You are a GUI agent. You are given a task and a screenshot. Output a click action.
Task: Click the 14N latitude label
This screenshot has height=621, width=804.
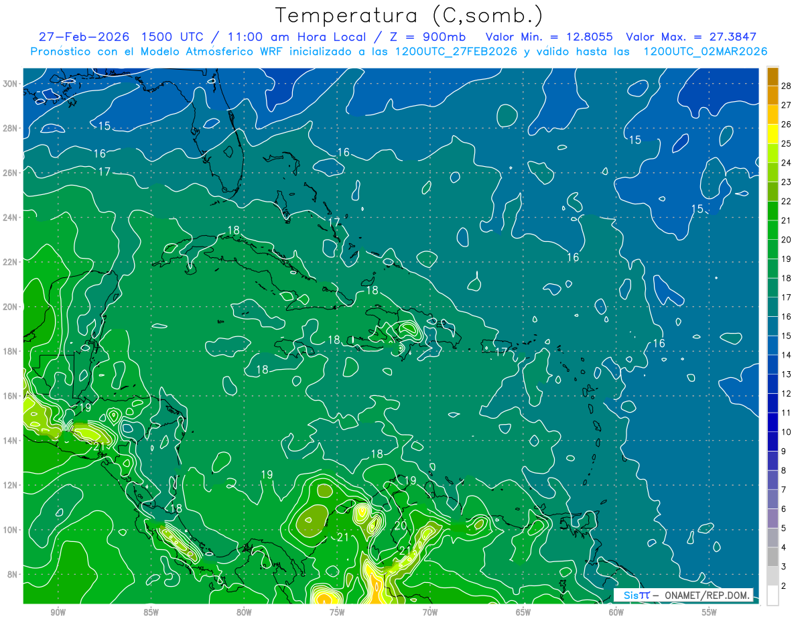pos(10,440)
